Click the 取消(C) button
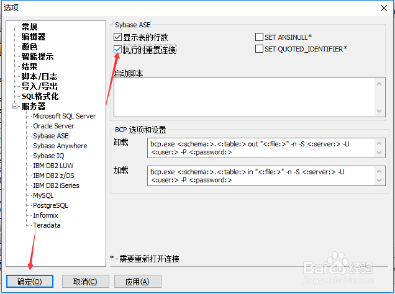Screen dimensions: 395x294 (86, 282)
